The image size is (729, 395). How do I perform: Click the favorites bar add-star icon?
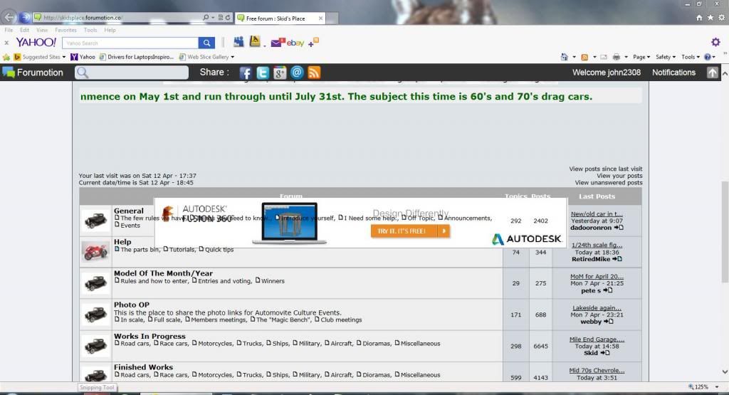click(6, 57)
